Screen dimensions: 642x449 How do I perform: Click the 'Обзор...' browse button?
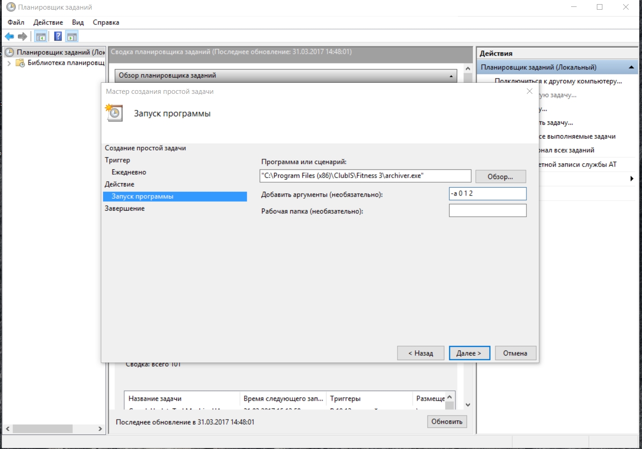(x=501, y=177)
